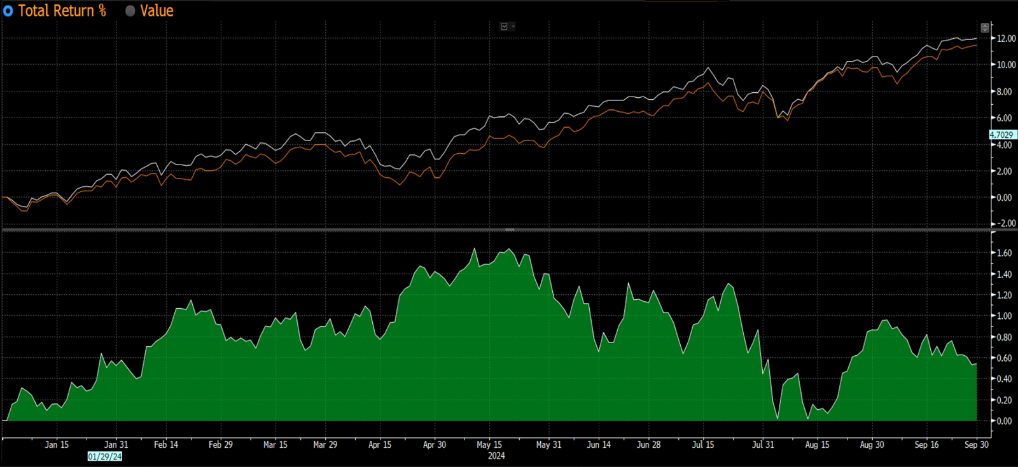
Task: Click the y-axis scale stepper icon above 12.00
Action: (985, 27)
